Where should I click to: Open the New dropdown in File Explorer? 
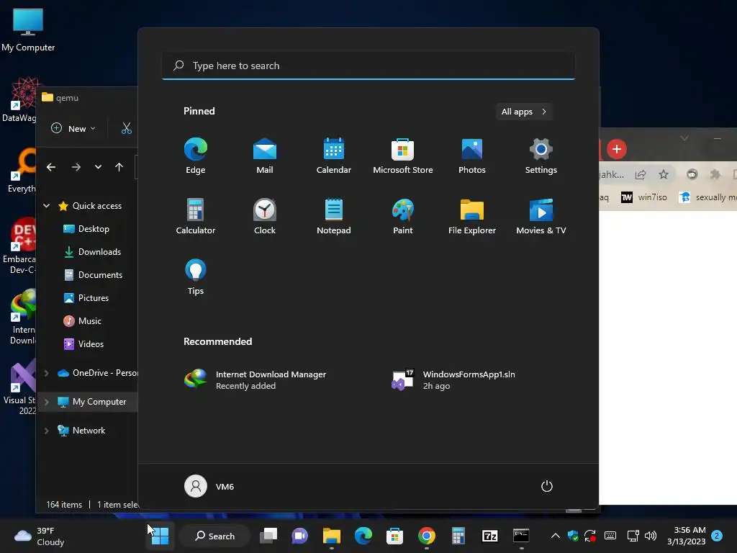pyautogui.click(x=73, y=128)
